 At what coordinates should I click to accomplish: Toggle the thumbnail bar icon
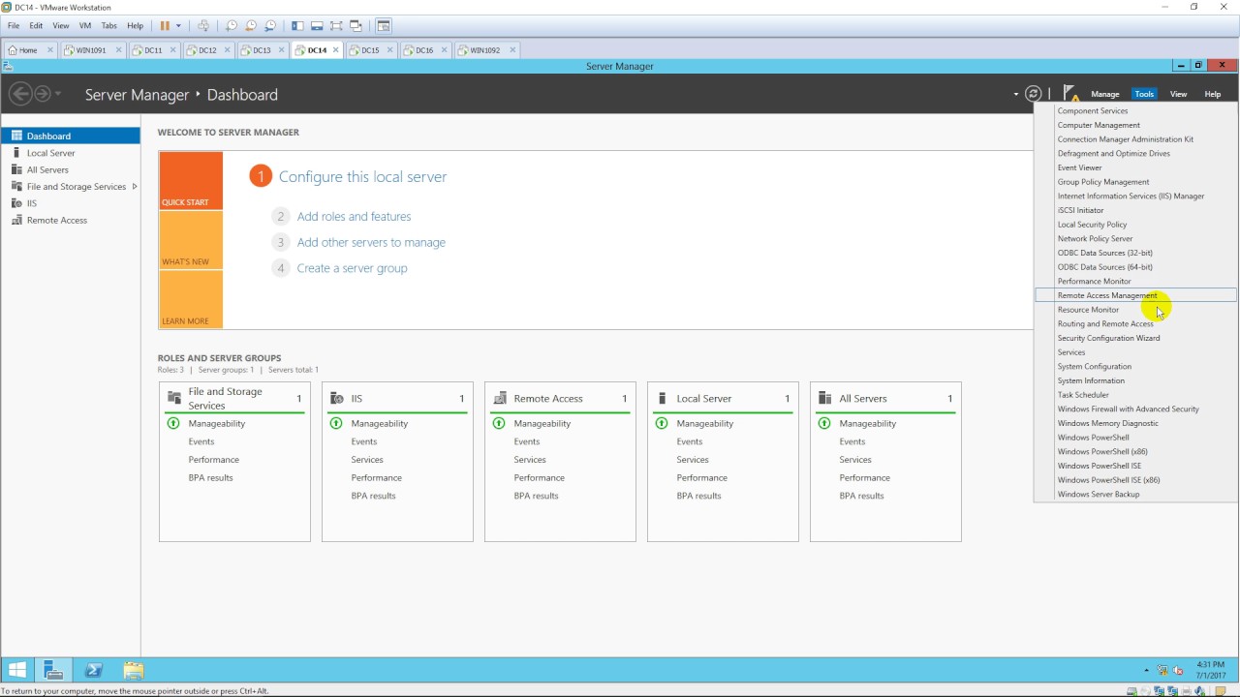317,25
